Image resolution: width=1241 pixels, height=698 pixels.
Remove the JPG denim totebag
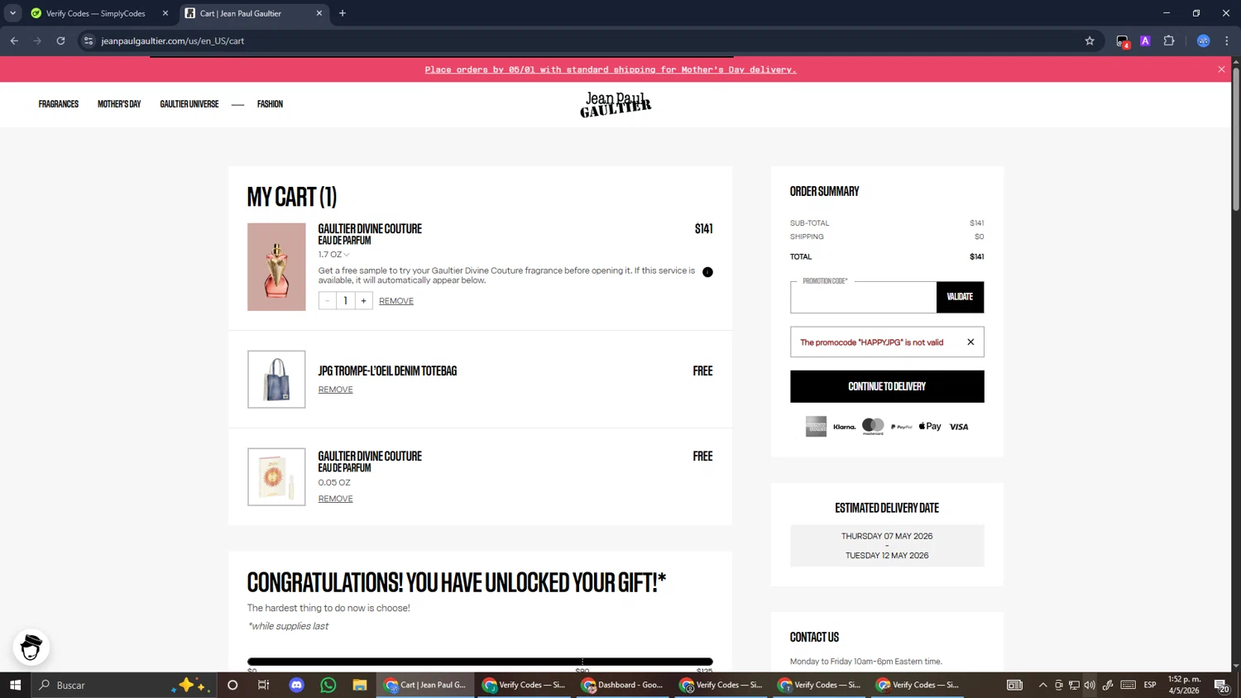click(335, 390)
